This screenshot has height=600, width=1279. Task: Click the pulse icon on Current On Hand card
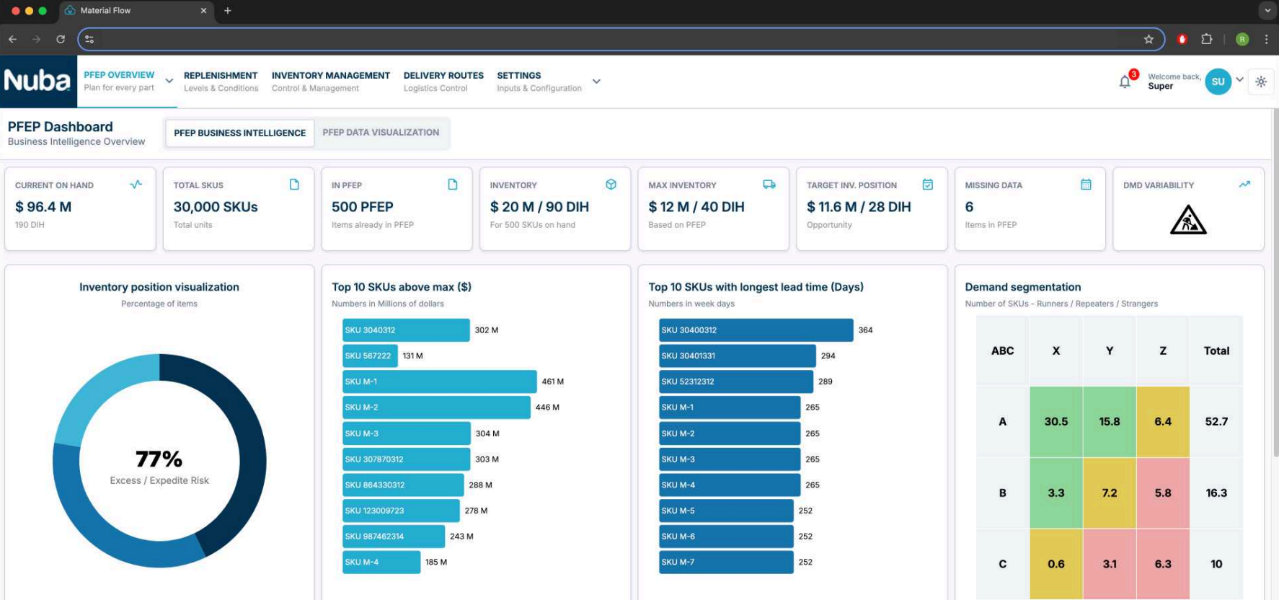coord(136,185)
